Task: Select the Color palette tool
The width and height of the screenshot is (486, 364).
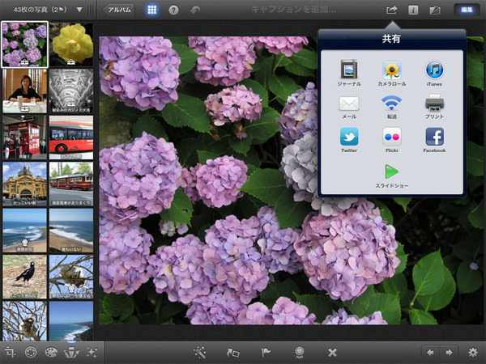Action: (51, 352)
